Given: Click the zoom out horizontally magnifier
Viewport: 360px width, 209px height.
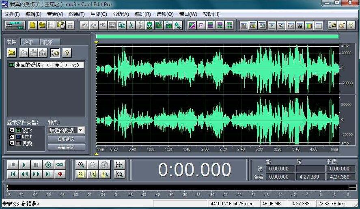Looking at the screenshot, I should click(x=93, y=164).
